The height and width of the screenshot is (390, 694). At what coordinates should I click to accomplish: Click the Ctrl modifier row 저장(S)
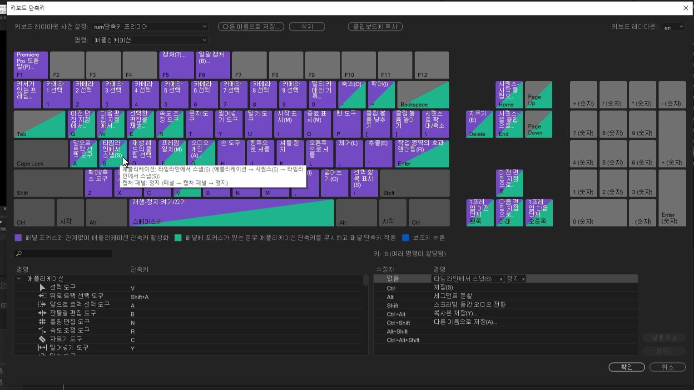[x=506, y=288]
